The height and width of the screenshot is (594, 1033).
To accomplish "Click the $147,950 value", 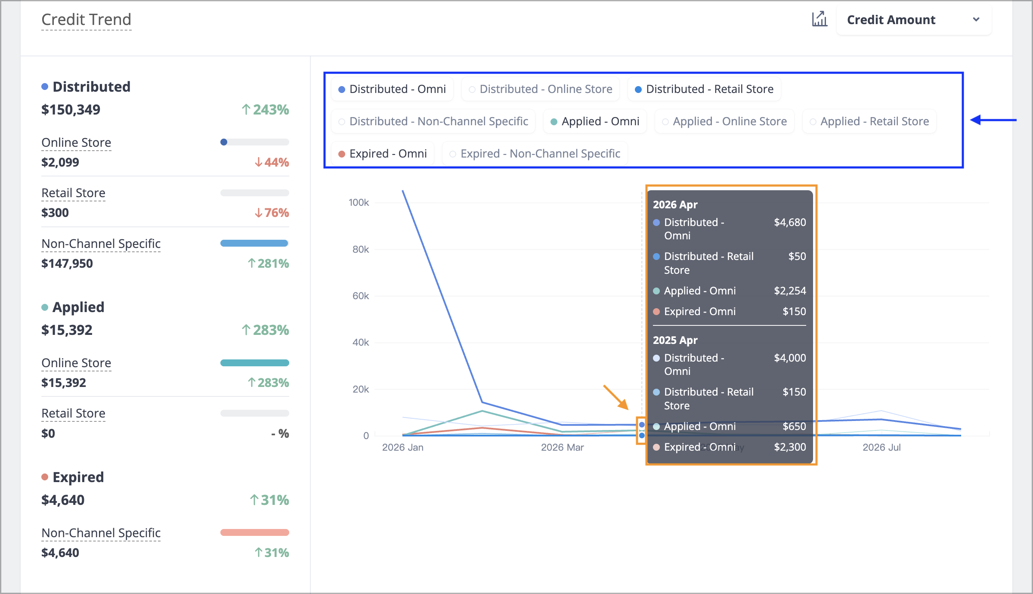I will click(67, 263).
